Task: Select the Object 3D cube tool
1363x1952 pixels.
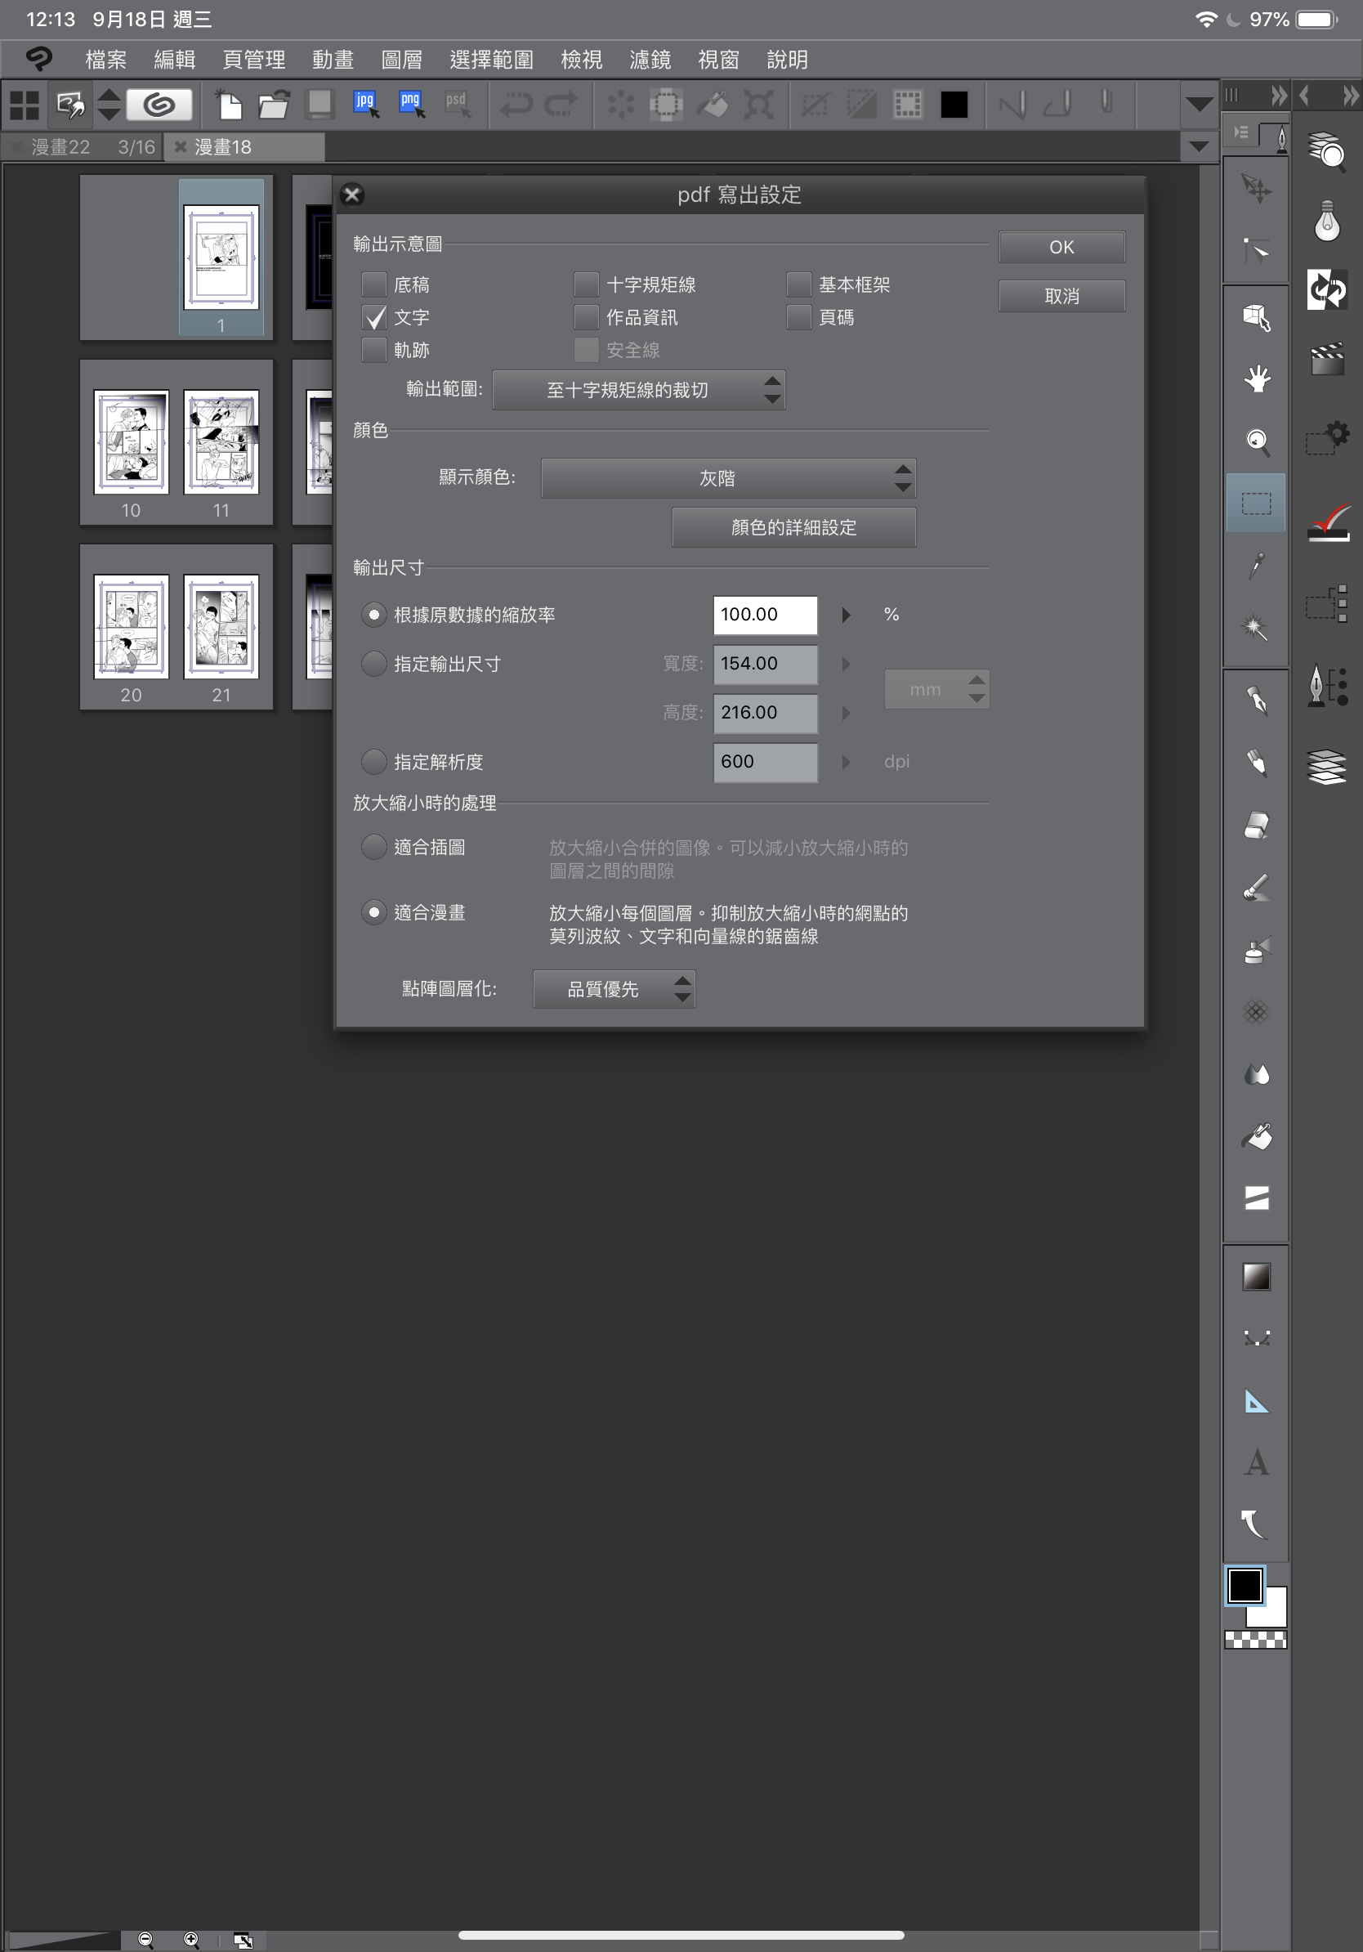Action: coord(1256,317)
